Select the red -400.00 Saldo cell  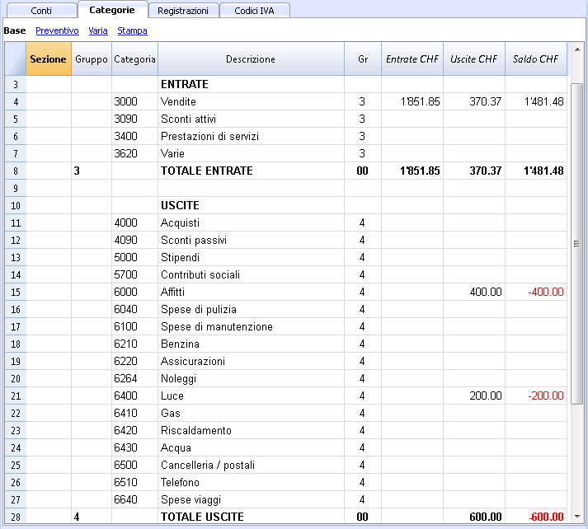point(536,292)
